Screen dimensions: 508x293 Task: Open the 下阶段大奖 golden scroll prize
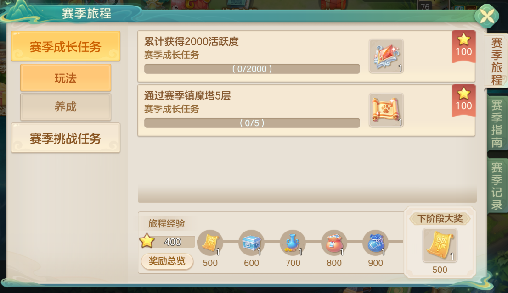(x=440, y=245)
